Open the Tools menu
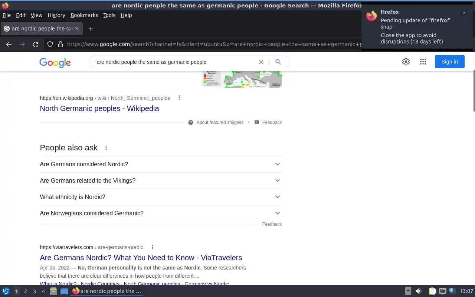The height and width of the screenshot is (297, 475). [x=109, y=15]
